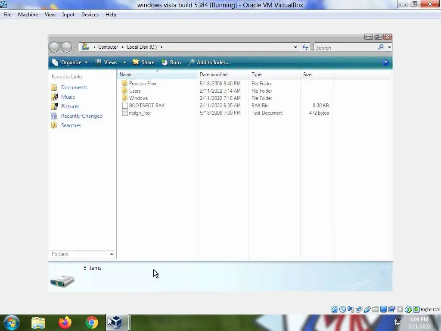The width and height of the screenshot is (441, 331).
Task: Open VirtualBox Input menu
Action: coord(68,15)
